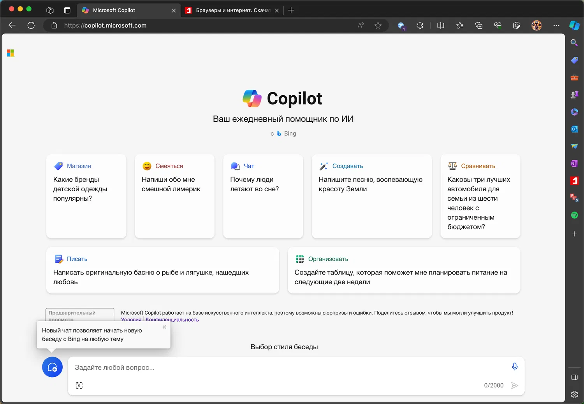The height and width of the screenshot is (404, 584).
Task: Select the Сравнивать suggestion card
Action: point(480,196)
